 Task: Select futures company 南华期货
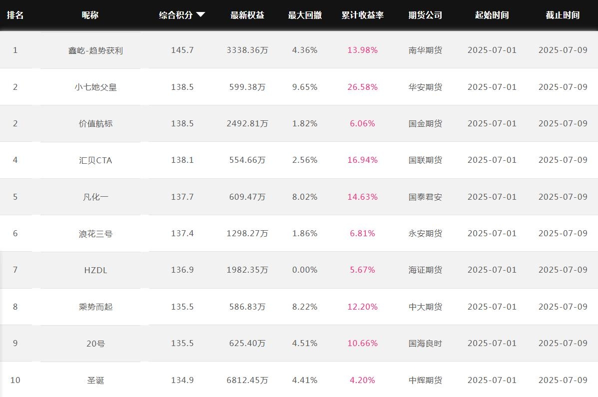click(425, 50)
